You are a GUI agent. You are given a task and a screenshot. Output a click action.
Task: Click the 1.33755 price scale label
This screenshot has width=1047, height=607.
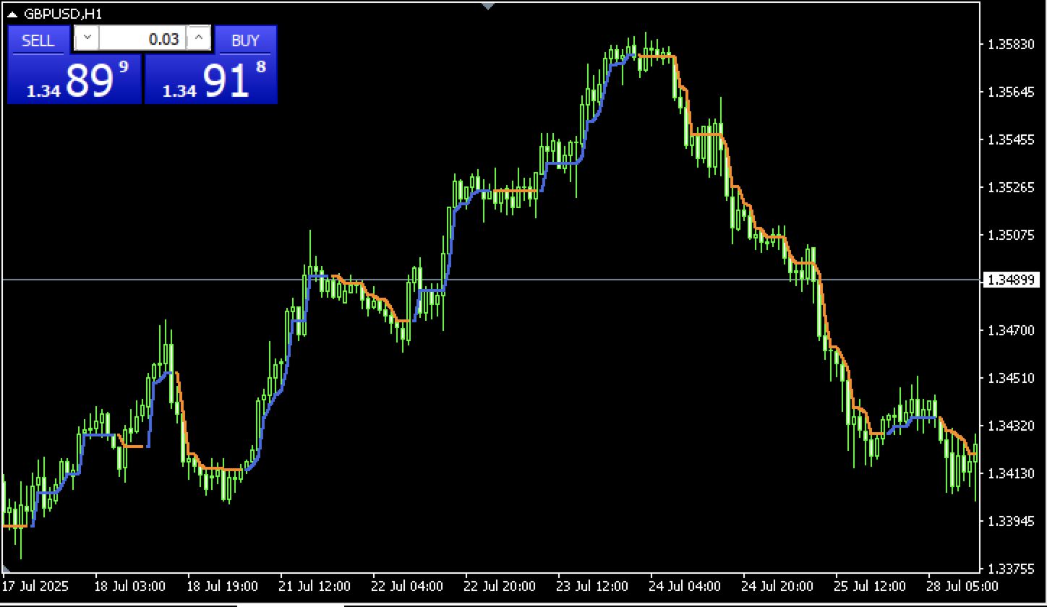click(1010, 569)
